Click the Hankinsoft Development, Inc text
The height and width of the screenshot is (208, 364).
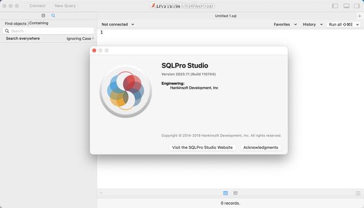tap(194, 88)
